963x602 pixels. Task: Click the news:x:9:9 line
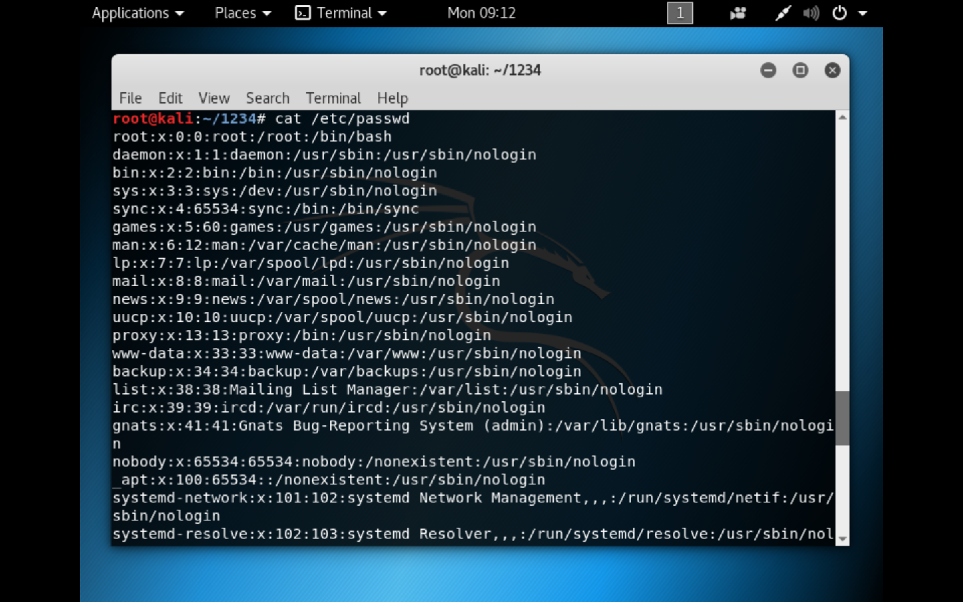coord(333,299)
